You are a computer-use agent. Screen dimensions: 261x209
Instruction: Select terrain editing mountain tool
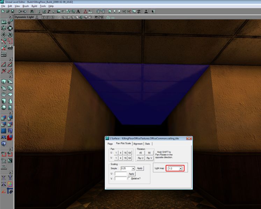click(10, 48)
